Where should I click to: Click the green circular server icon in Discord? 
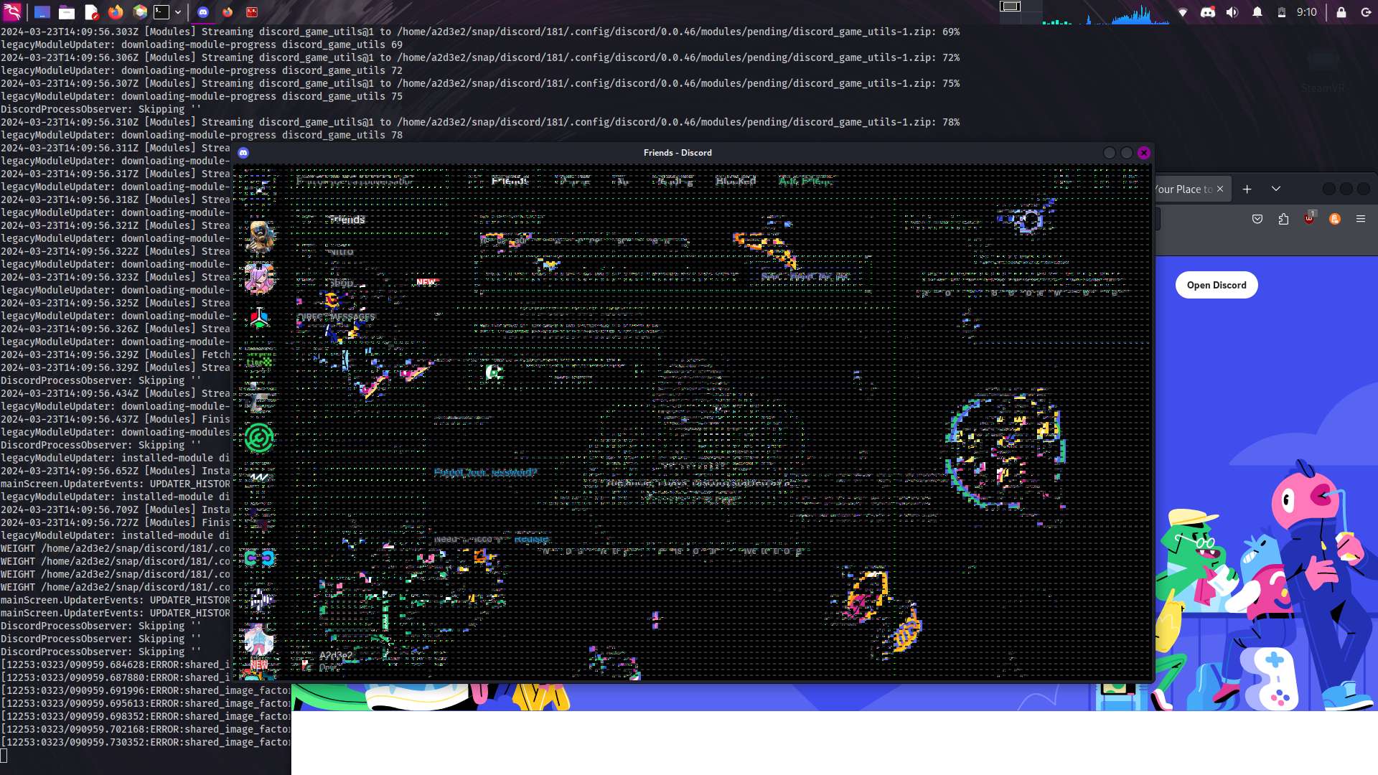(x=259, y=438)
